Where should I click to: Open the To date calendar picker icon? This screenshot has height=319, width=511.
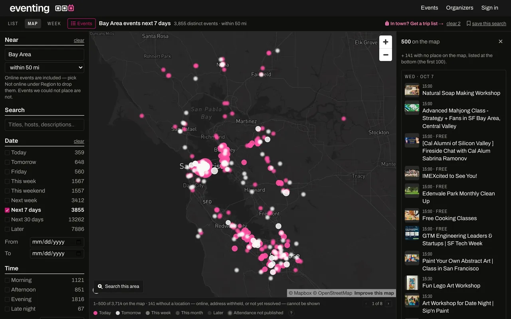tap(79, 254)
